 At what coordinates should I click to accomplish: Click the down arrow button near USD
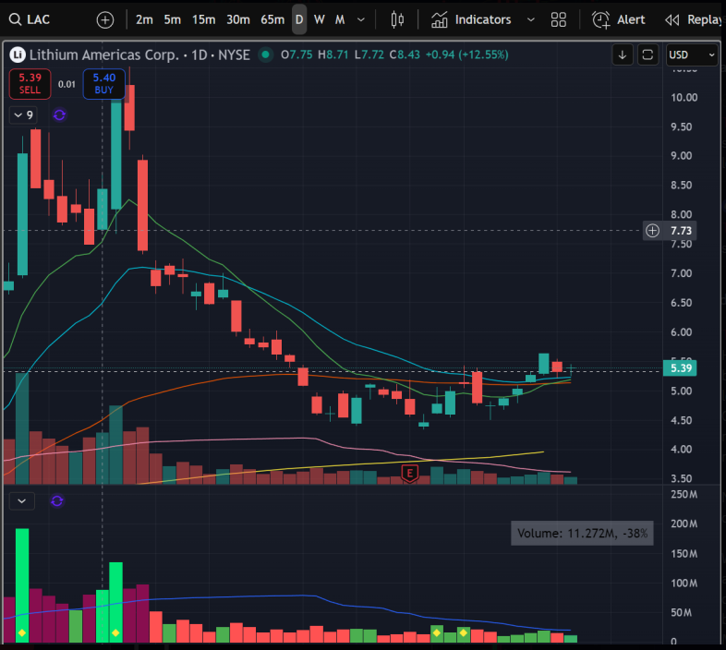click(x=623, y=55)
